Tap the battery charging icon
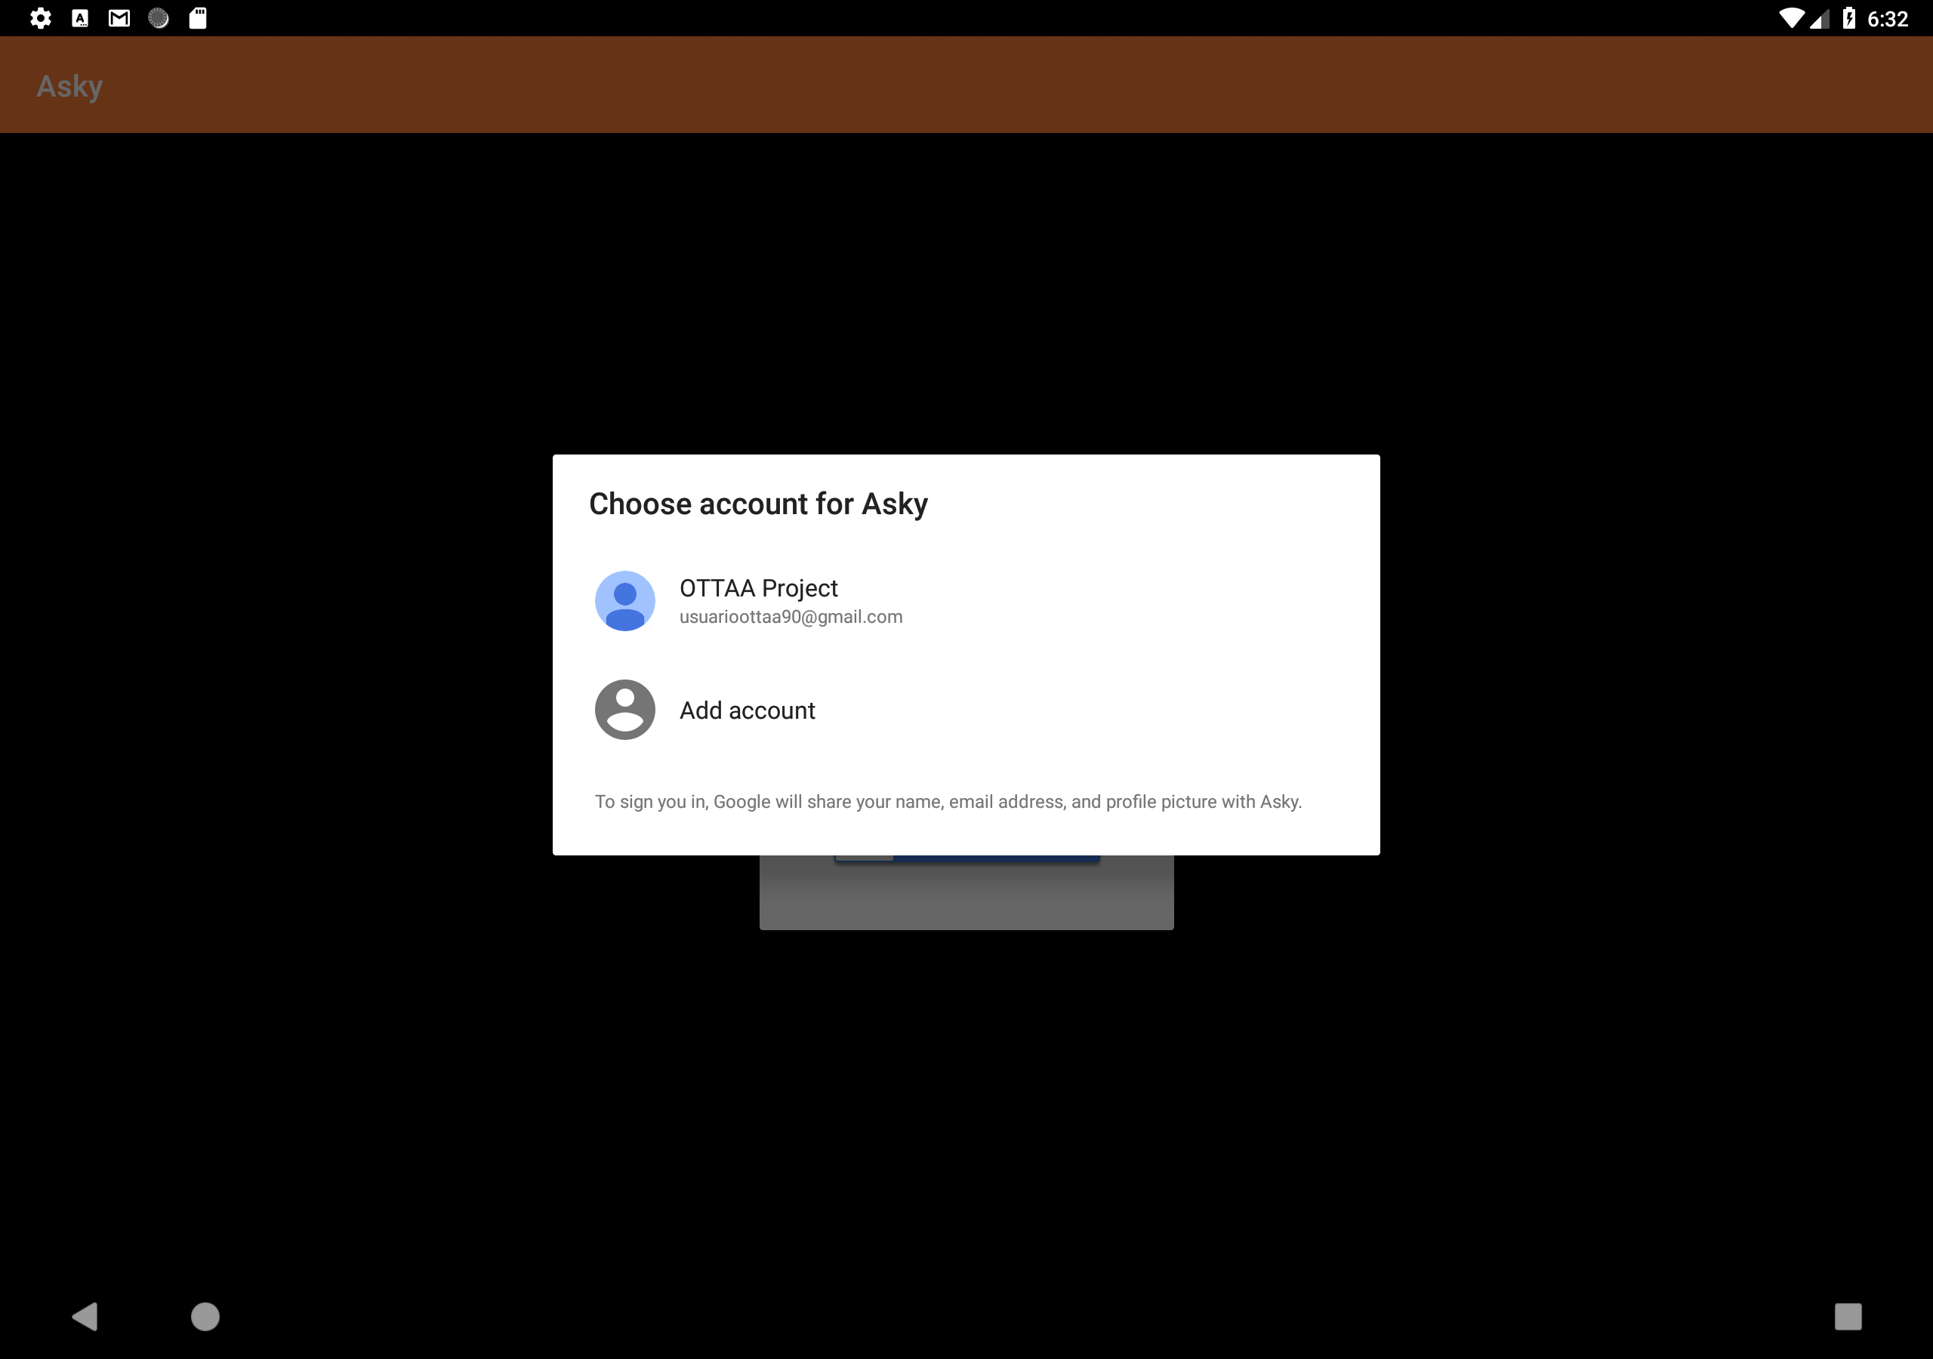 pyautogui.click(x=1849, y=19)
